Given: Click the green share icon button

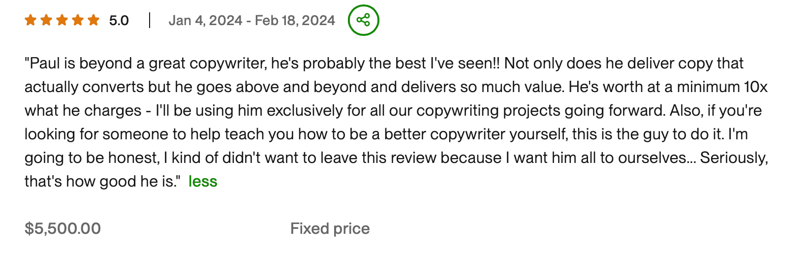Looking at the screenshot, I should point(363,20).
